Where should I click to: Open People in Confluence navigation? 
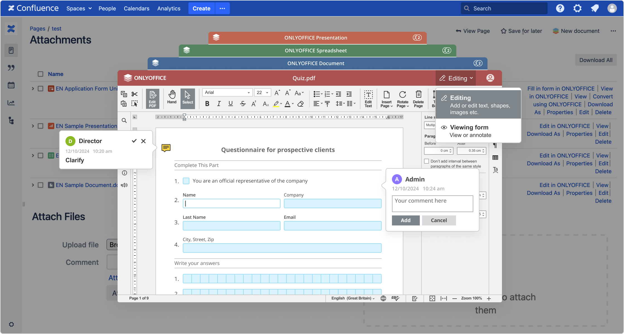pos(107,8)
